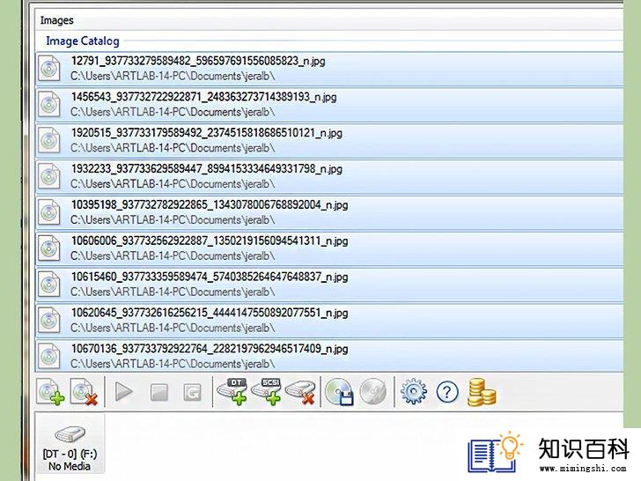641x481 pixels.
Task: Click disc icon of 10615460_937733359589474 row
Action: [49, 285]
